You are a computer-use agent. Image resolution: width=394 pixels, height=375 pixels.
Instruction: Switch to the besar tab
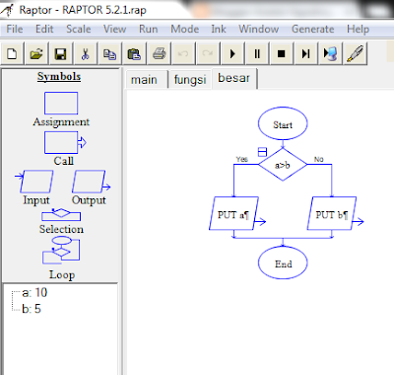tap(234, 78)
